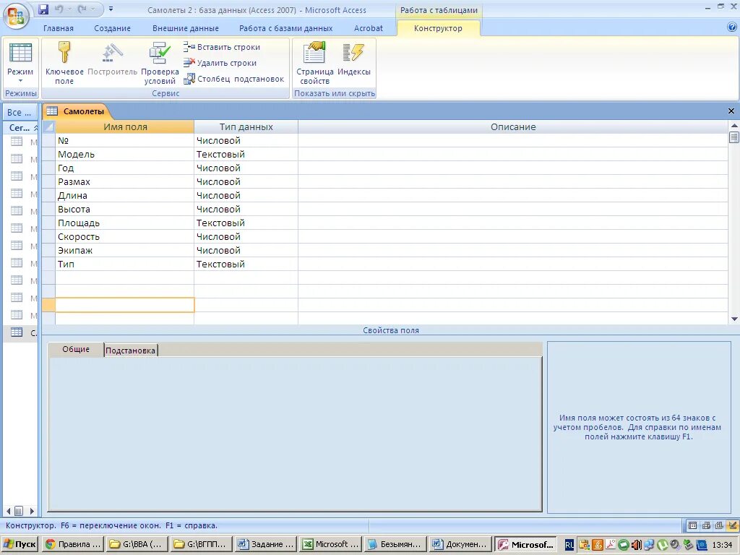Image resolution: width=740 pixels, height=555 pixels.
Task: Open Работа с базами данных tab
Action: (x=285, y=28)
